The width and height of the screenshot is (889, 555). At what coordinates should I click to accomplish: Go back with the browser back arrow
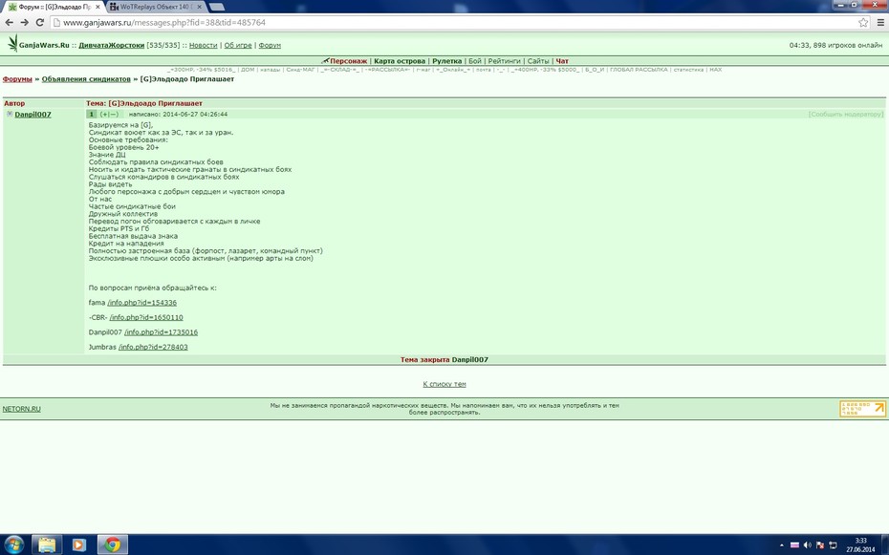tap(9, 23)
